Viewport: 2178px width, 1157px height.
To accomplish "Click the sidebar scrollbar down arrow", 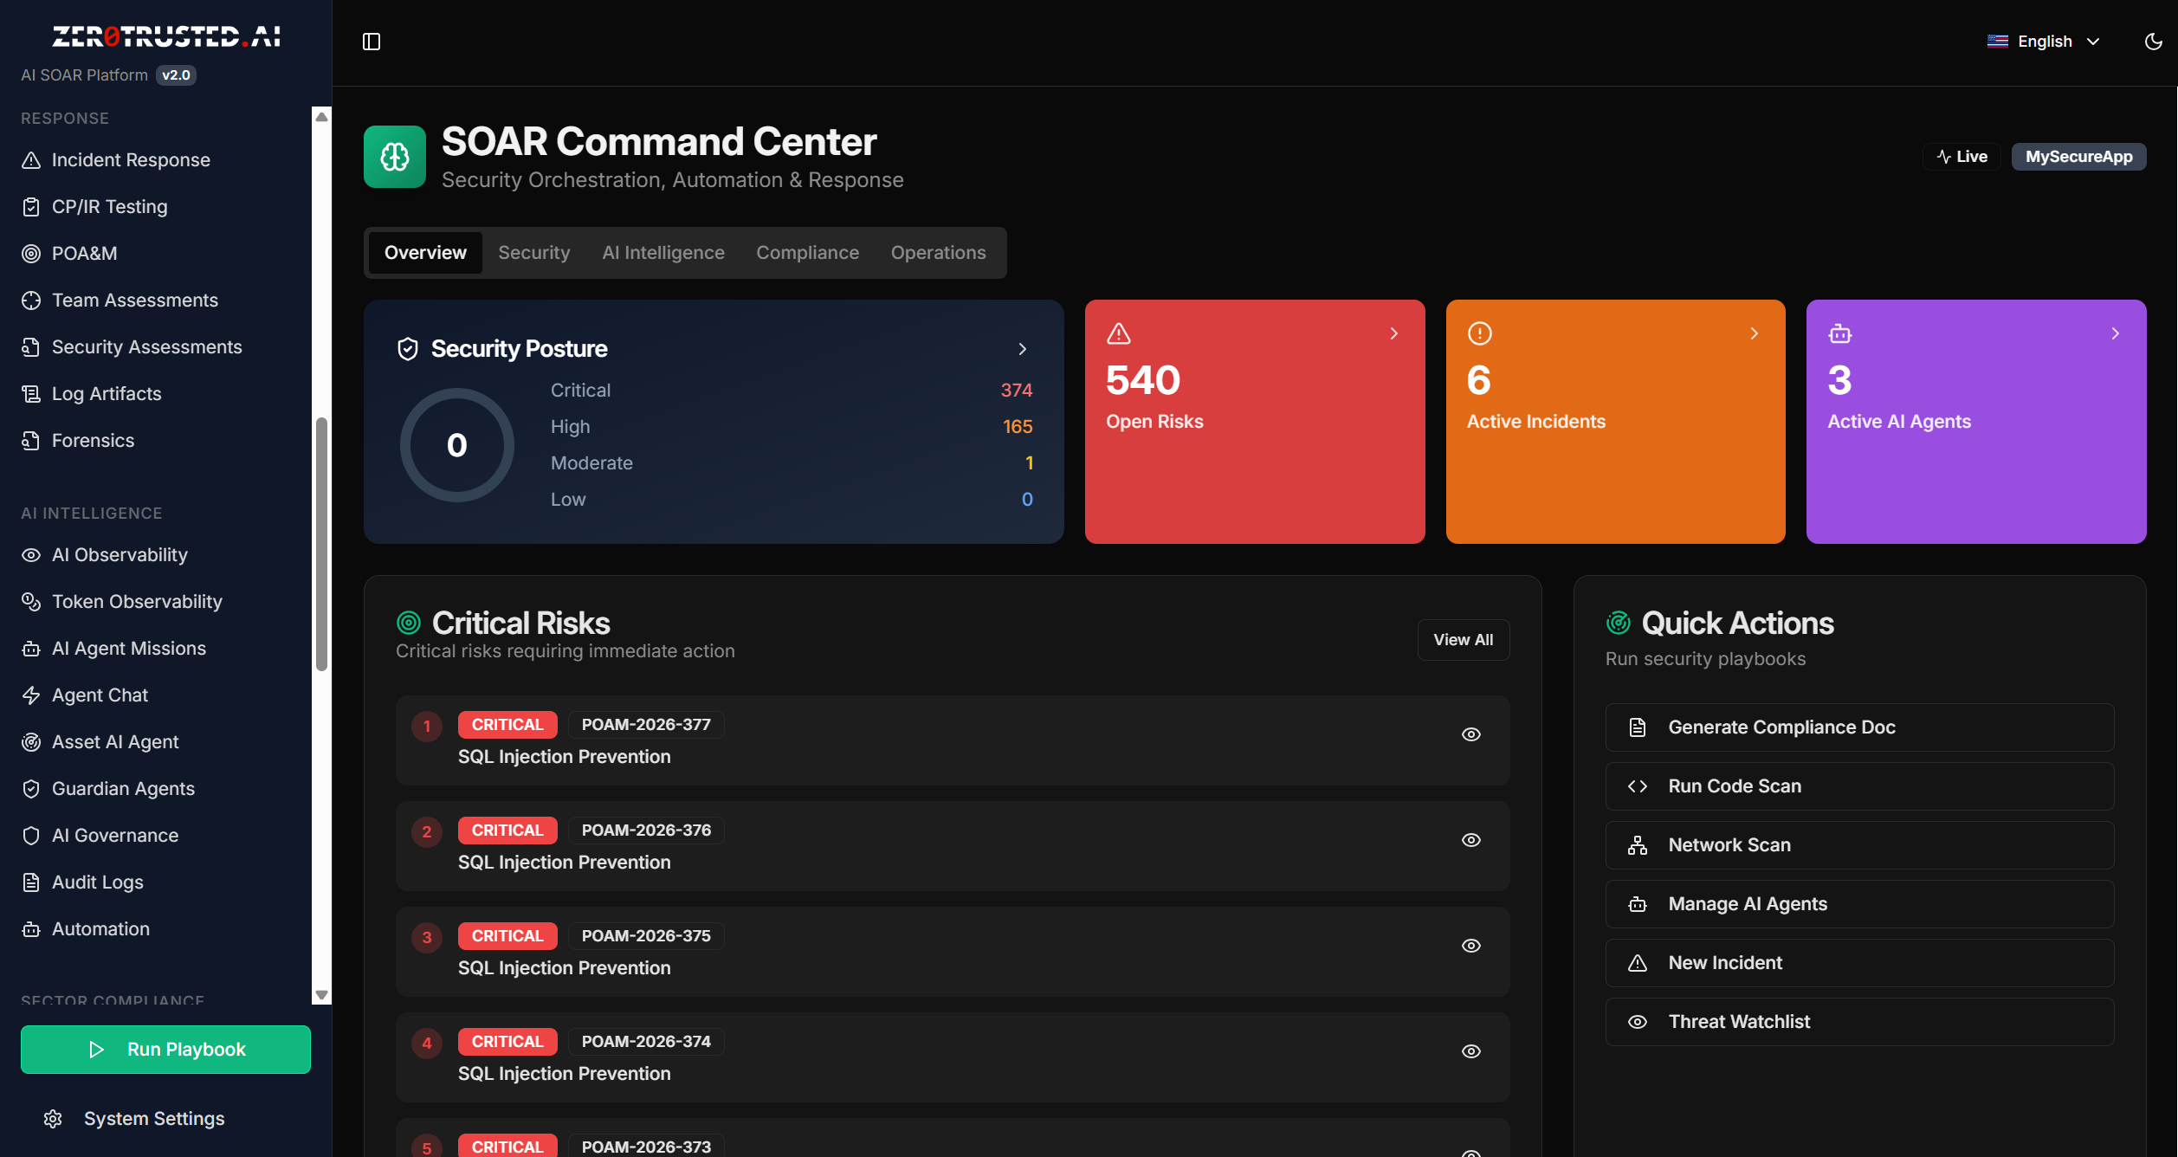I will pyautogui.click(x=321, y=995).
